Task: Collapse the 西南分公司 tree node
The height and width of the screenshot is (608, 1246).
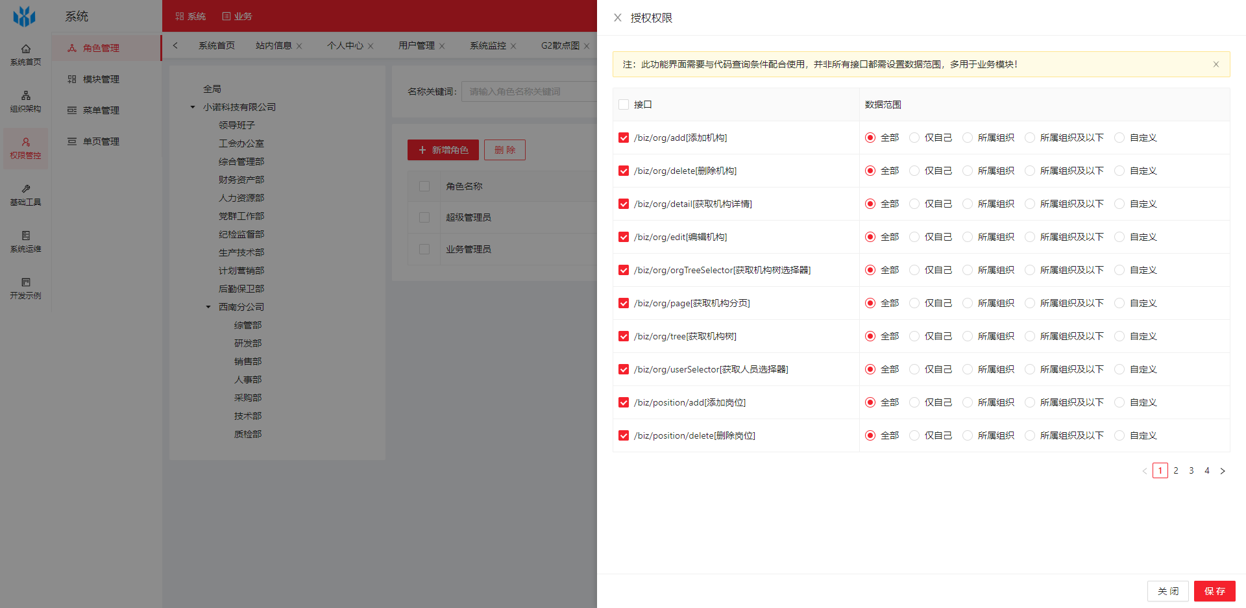Action: (208, 307)
